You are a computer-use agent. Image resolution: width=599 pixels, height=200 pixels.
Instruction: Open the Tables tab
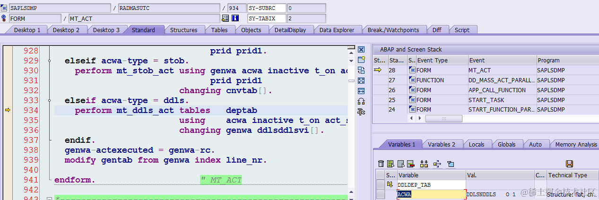(x=219, y=30)
